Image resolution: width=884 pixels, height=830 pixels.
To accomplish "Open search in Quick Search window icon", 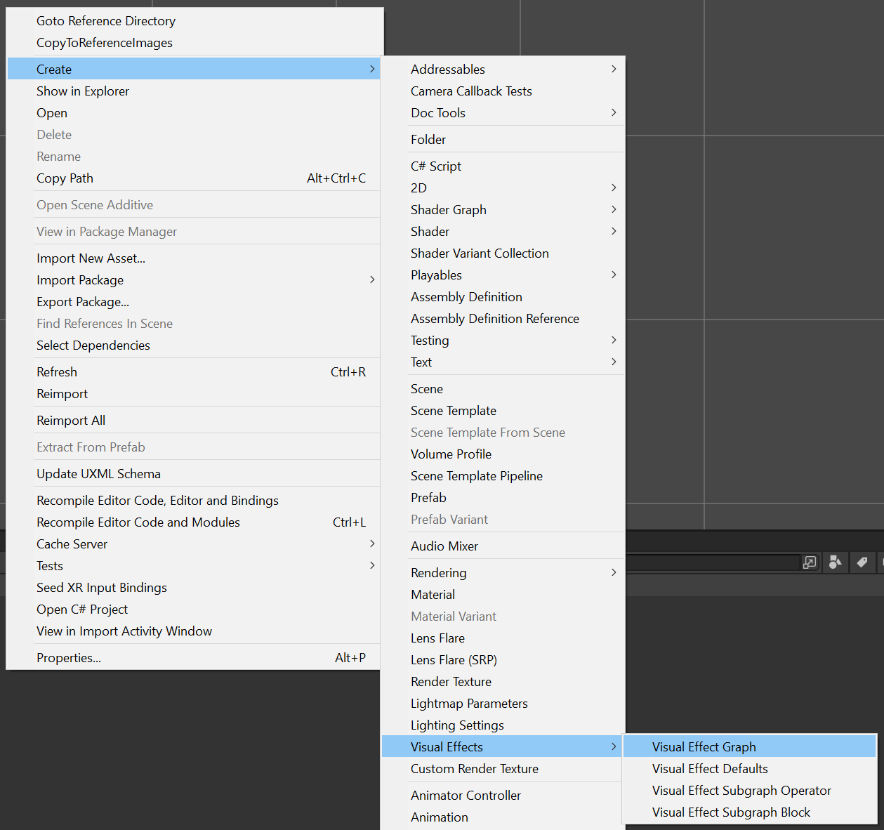I will [810, 562].
